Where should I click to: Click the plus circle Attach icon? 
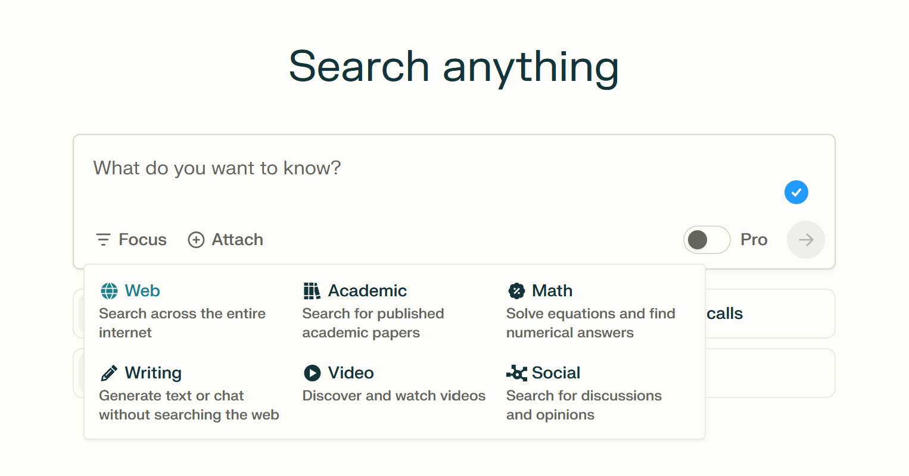[196, 240]
